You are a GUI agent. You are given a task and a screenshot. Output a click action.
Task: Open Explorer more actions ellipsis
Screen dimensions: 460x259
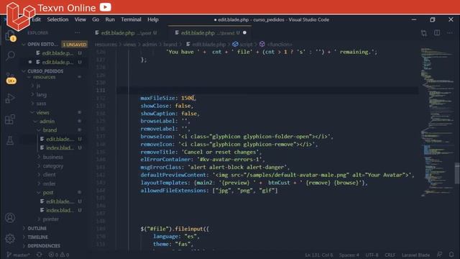coord(78,32)
